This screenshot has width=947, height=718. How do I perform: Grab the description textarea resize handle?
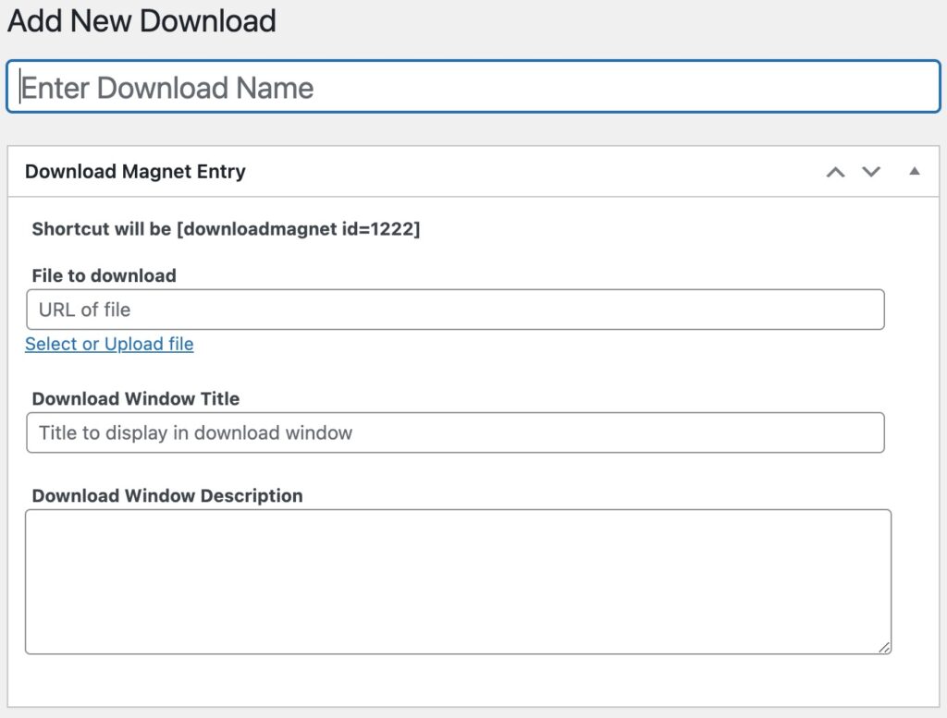click(x=884, y=648)
